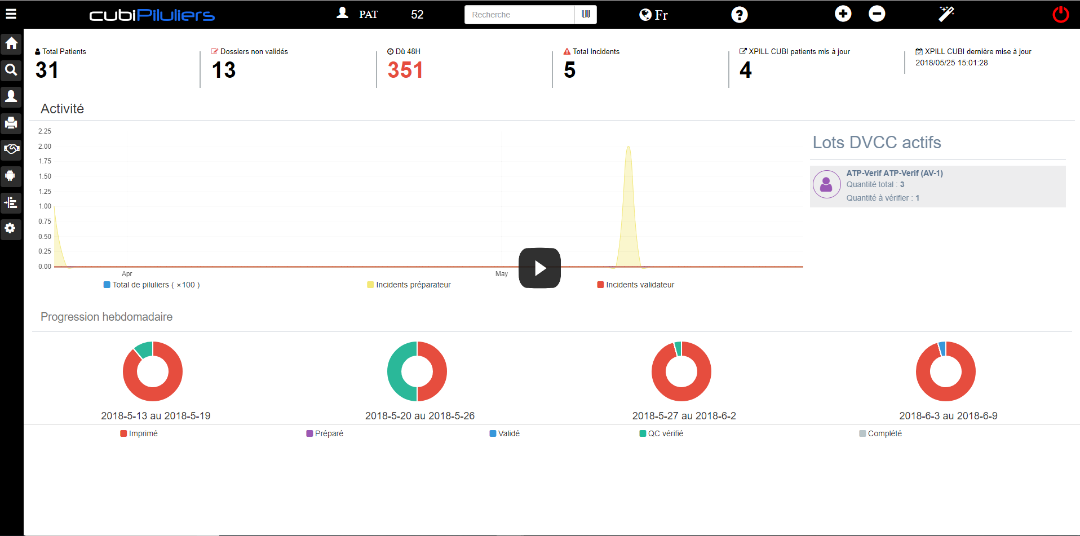Open the ATP-Verif (AV-1) lot entry
Image resolution: width=1080 pixels, height=536 pixels.
pos(938,186)
